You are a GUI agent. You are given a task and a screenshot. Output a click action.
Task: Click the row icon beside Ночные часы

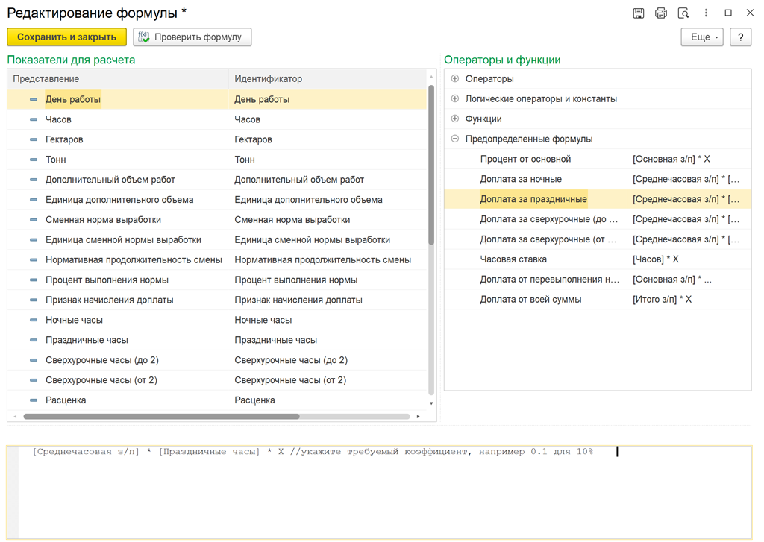click(34, 320)
